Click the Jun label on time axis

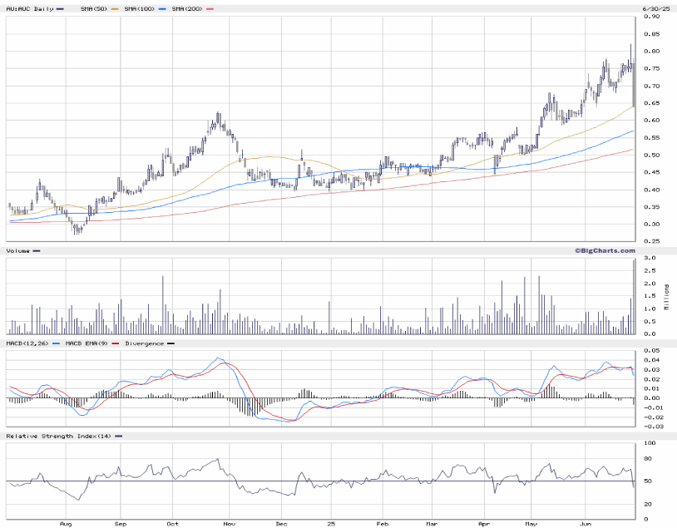[587, 525]
